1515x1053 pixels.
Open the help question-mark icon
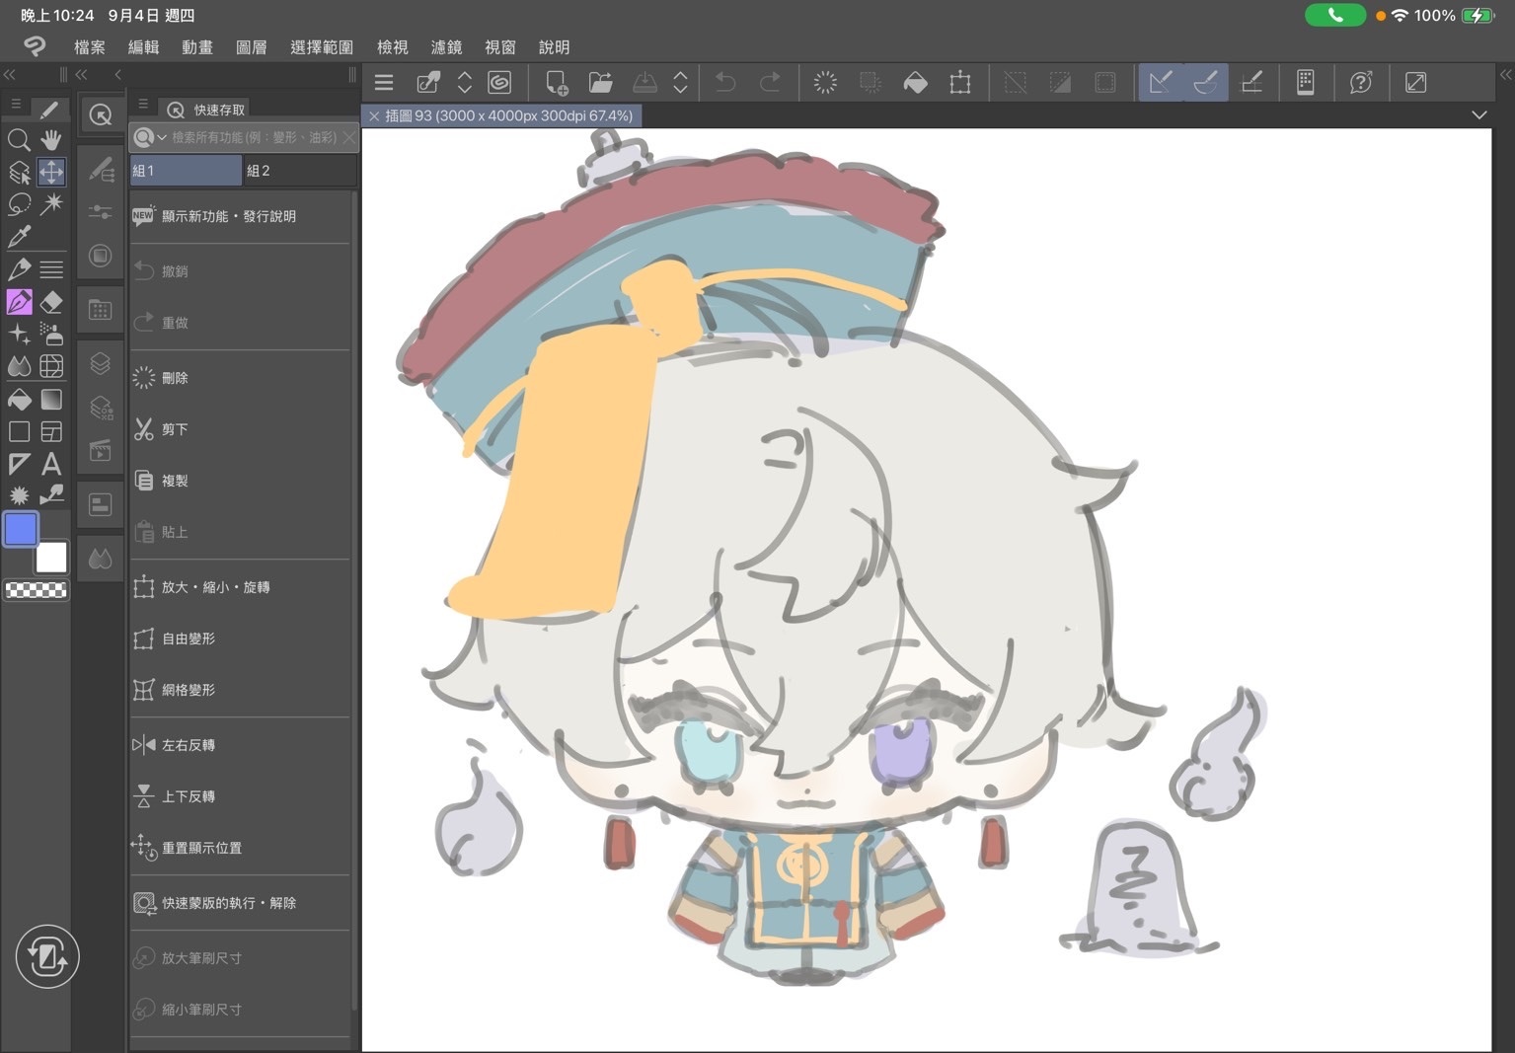pyautogui.click(x=1361, y=83)
